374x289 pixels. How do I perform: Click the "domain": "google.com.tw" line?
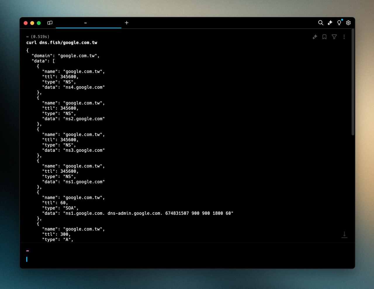pos(65,56)
